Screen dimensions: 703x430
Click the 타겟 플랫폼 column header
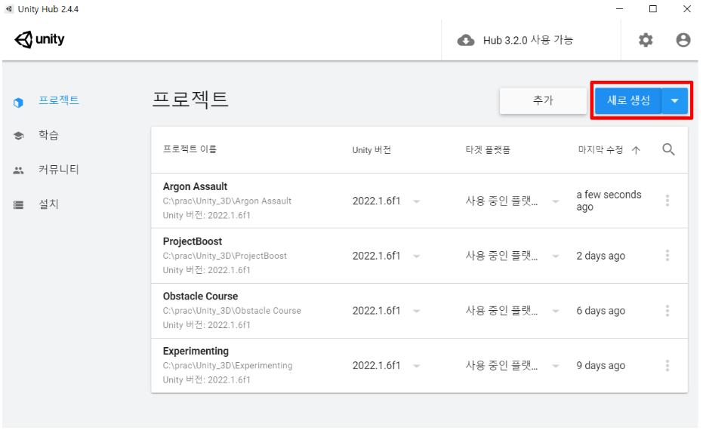(x=488, y=149)
